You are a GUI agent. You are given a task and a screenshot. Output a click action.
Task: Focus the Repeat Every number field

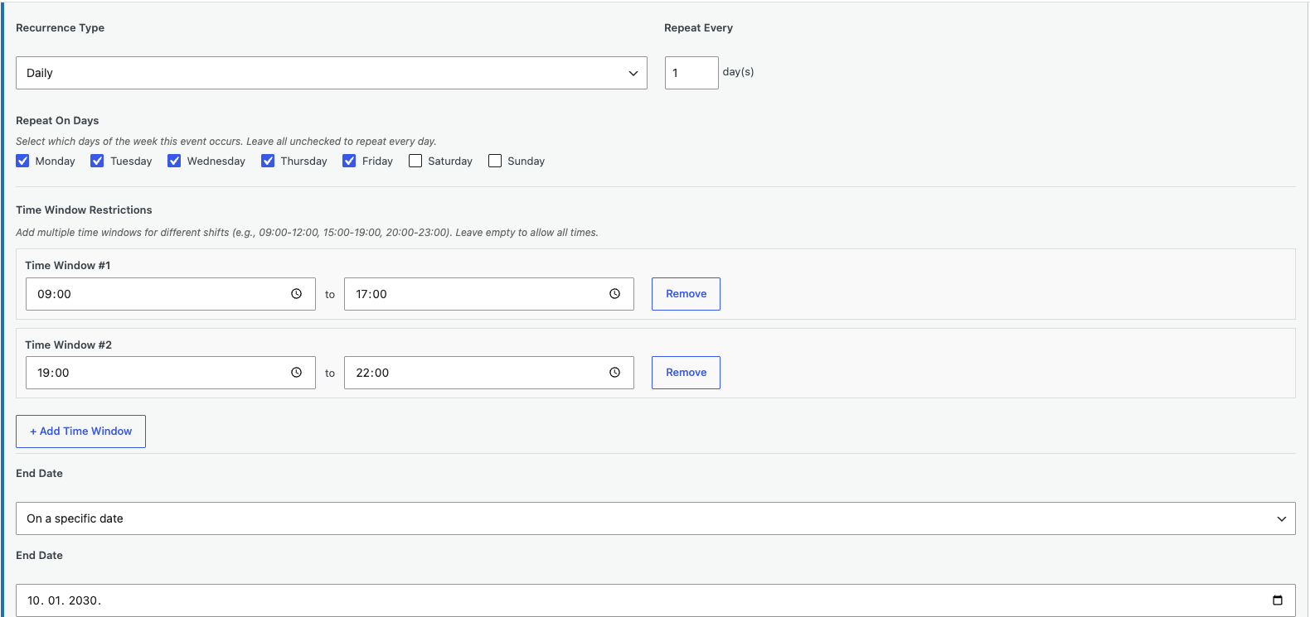691,73
